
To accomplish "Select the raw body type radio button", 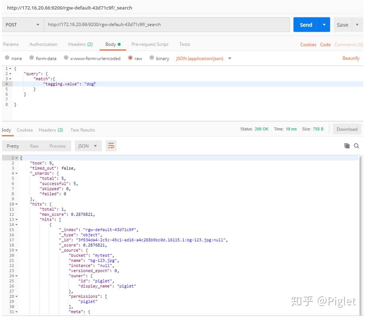I will pyautogui.click(x=130, y=58).
